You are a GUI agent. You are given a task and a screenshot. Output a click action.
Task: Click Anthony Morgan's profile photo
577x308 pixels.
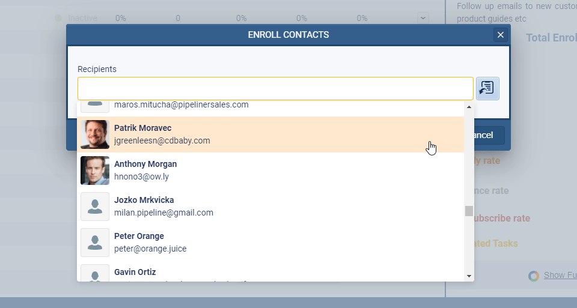95,171
